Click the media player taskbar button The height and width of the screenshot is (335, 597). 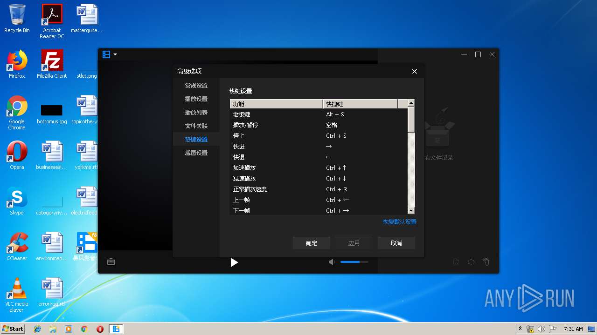coord(116,329)
